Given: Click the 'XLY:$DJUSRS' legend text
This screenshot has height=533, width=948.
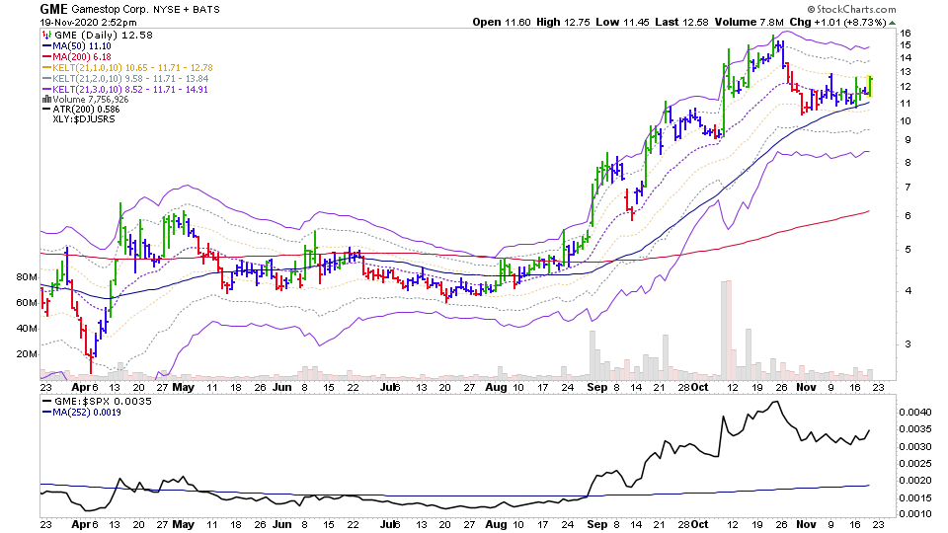Looking at the screenshot, I should pos(83,119).
